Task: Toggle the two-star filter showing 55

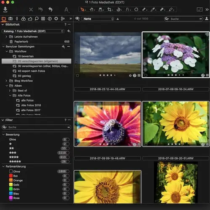Action: point(65,148)
